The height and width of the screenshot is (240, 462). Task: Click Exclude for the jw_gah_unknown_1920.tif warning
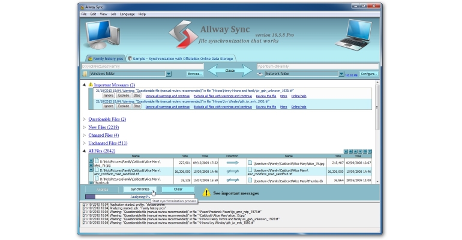coord(124,96)
